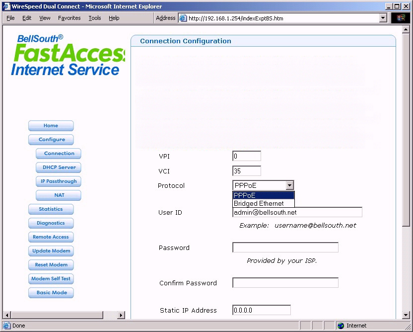Click the BellSouth FastAccess logo
Viewport: 413px width, 332px height.
68,55
